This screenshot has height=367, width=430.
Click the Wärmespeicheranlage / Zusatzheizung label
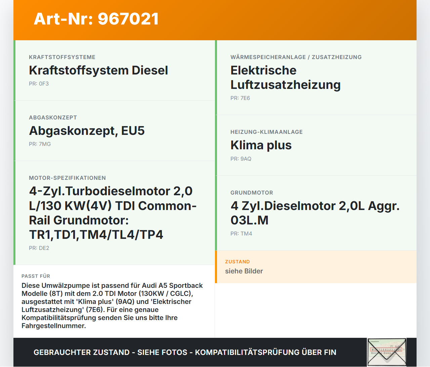(296, 57)
